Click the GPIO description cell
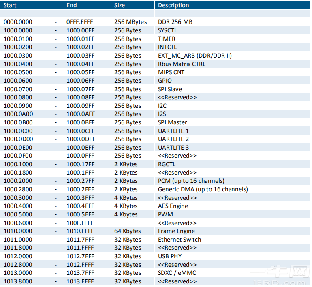The image size is (312, 287). 165,81
